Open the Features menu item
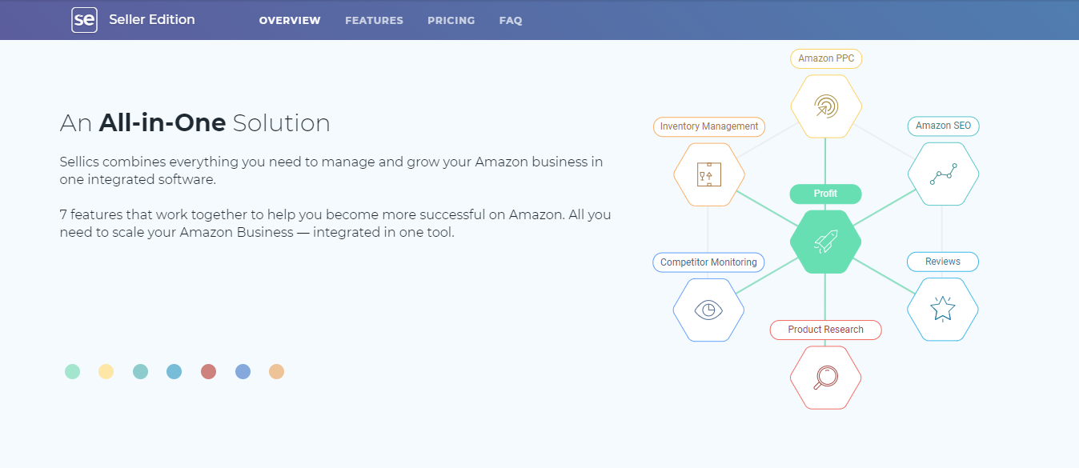Screen dimensions: 1079x468 (x=374, y=21)
